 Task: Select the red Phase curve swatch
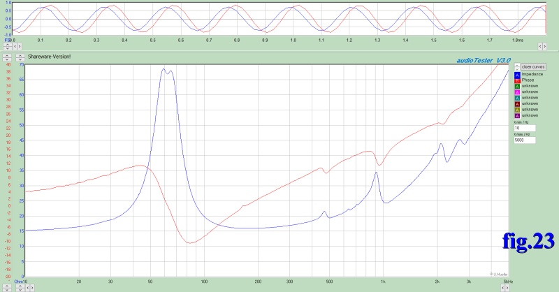tap(517, 80)
